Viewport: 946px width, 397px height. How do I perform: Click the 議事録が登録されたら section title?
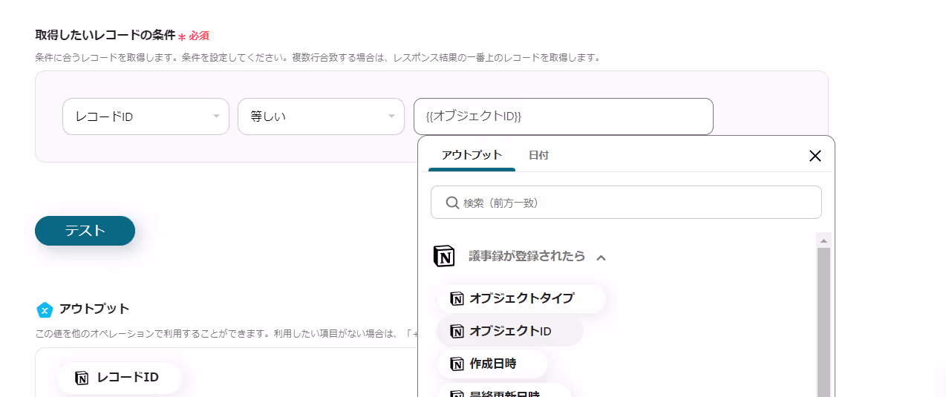[x=526, y=256]
